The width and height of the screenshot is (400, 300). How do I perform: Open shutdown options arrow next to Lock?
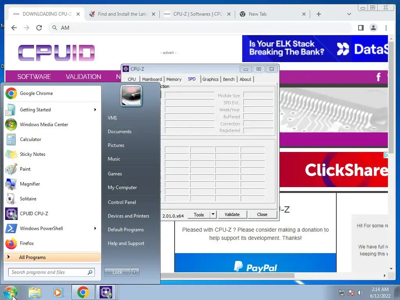pos(135,272)
